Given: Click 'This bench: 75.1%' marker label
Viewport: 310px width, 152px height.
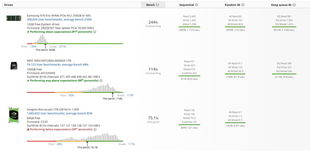Looking at the screenshot, I should point(88,148).
